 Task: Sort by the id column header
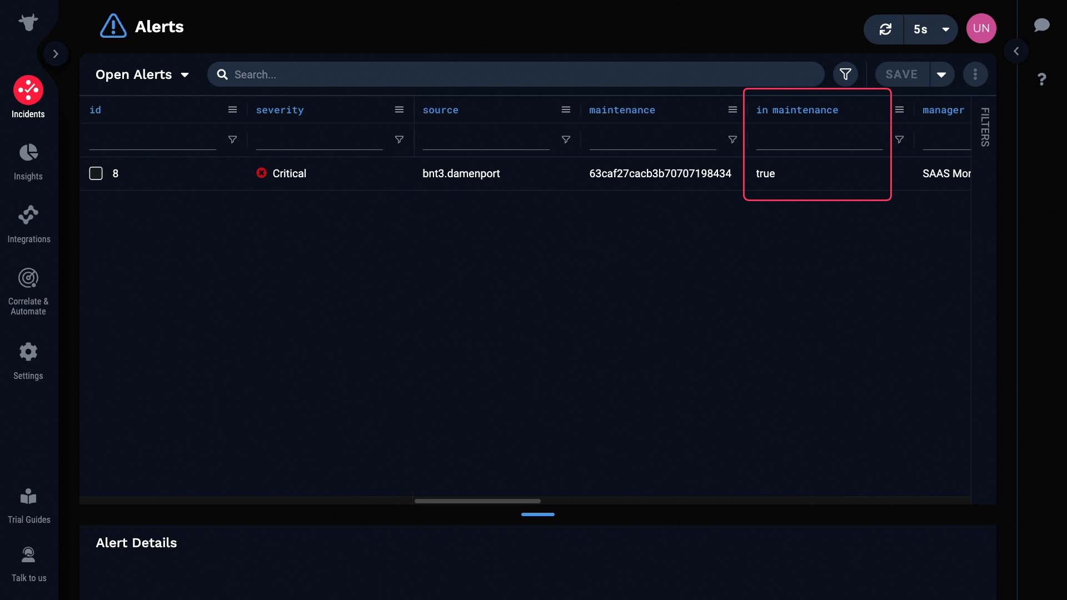point(96,110)
